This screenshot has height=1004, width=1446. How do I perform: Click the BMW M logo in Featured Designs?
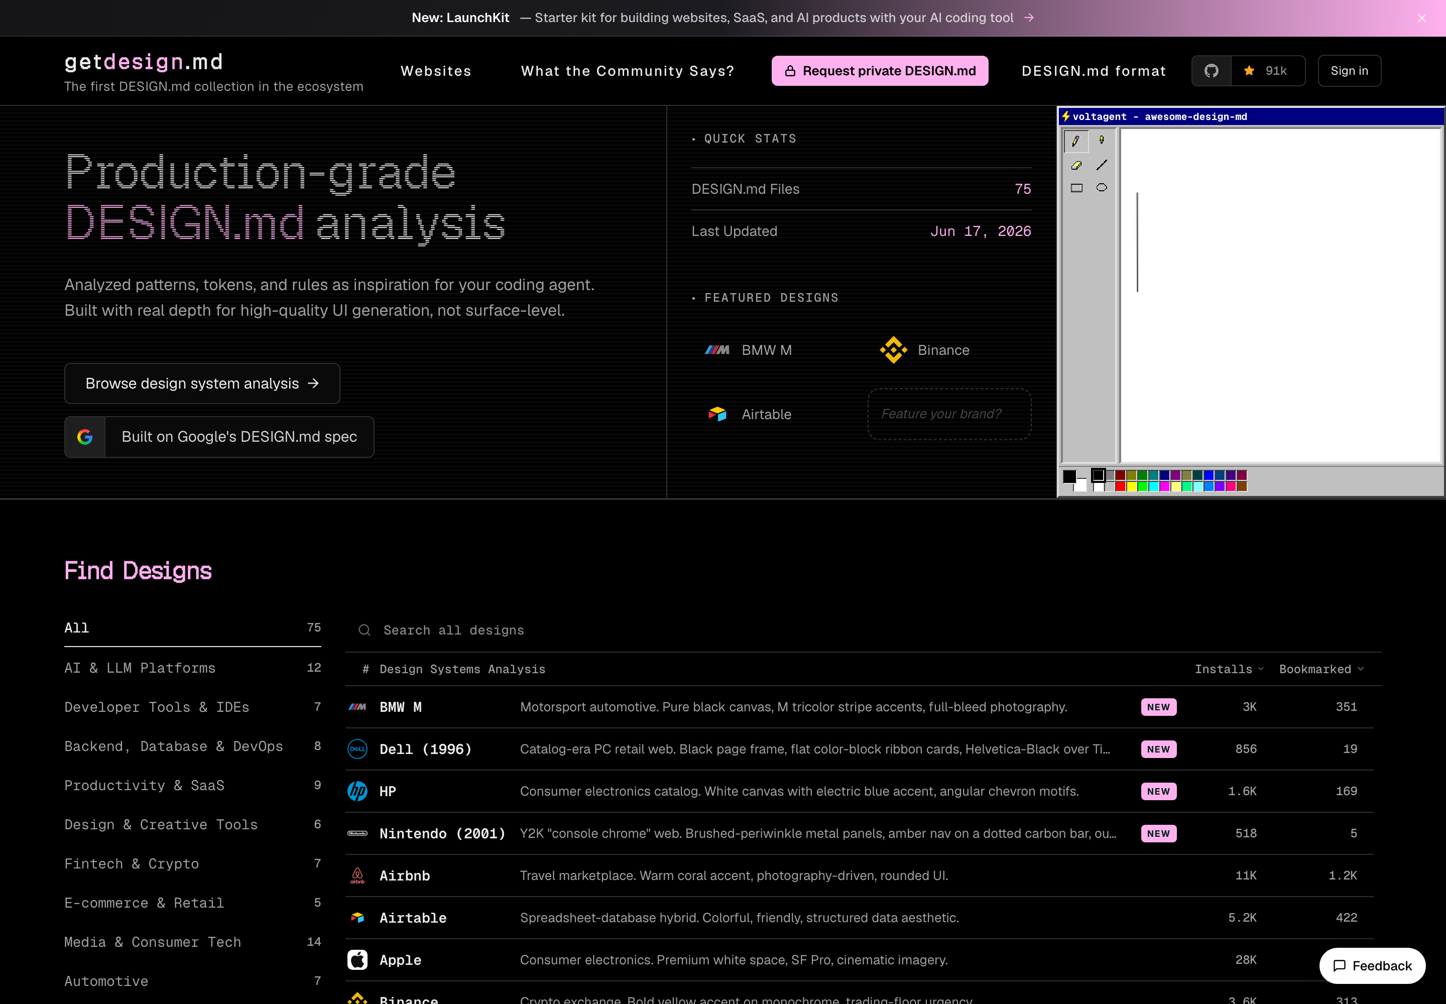point(716,350)
